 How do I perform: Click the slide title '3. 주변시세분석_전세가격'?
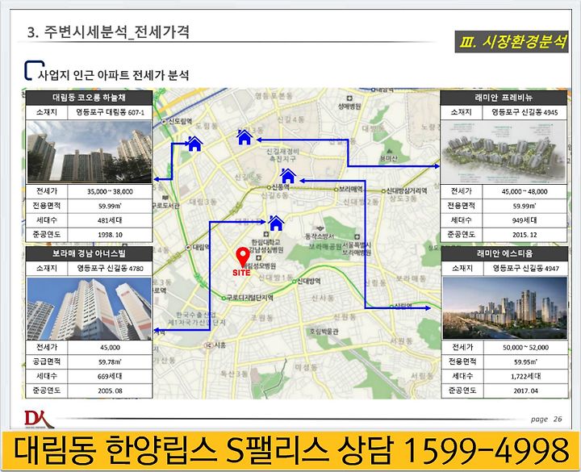[x=108, y=31]
